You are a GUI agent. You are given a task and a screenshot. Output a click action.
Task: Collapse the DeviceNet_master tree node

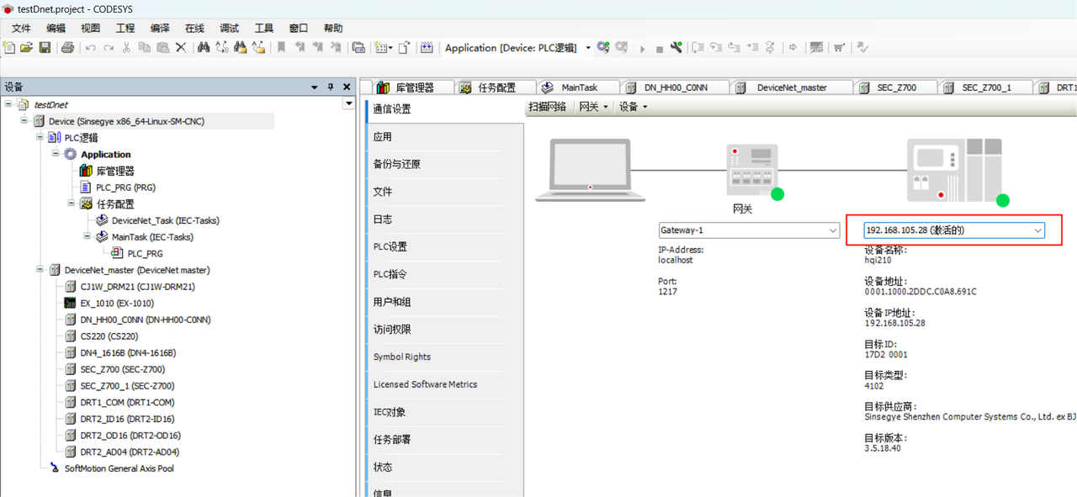(40, 270)
